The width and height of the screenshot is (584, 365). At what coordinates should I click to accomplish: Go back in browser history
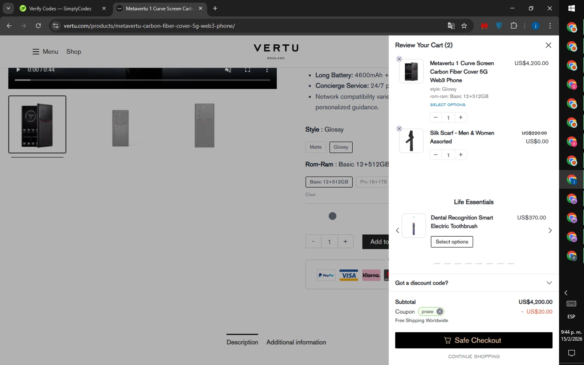tap(9, 26)
